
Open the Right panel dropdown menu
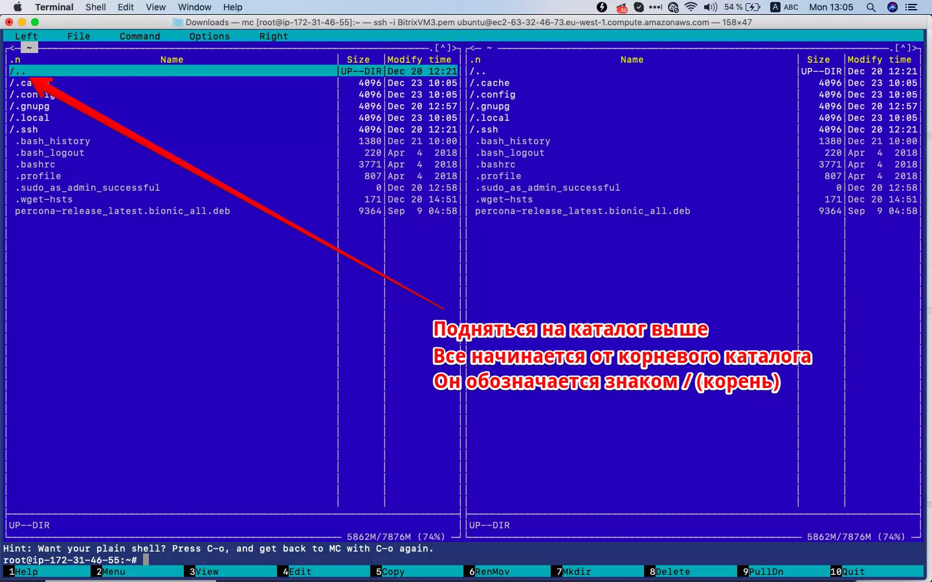273,36
